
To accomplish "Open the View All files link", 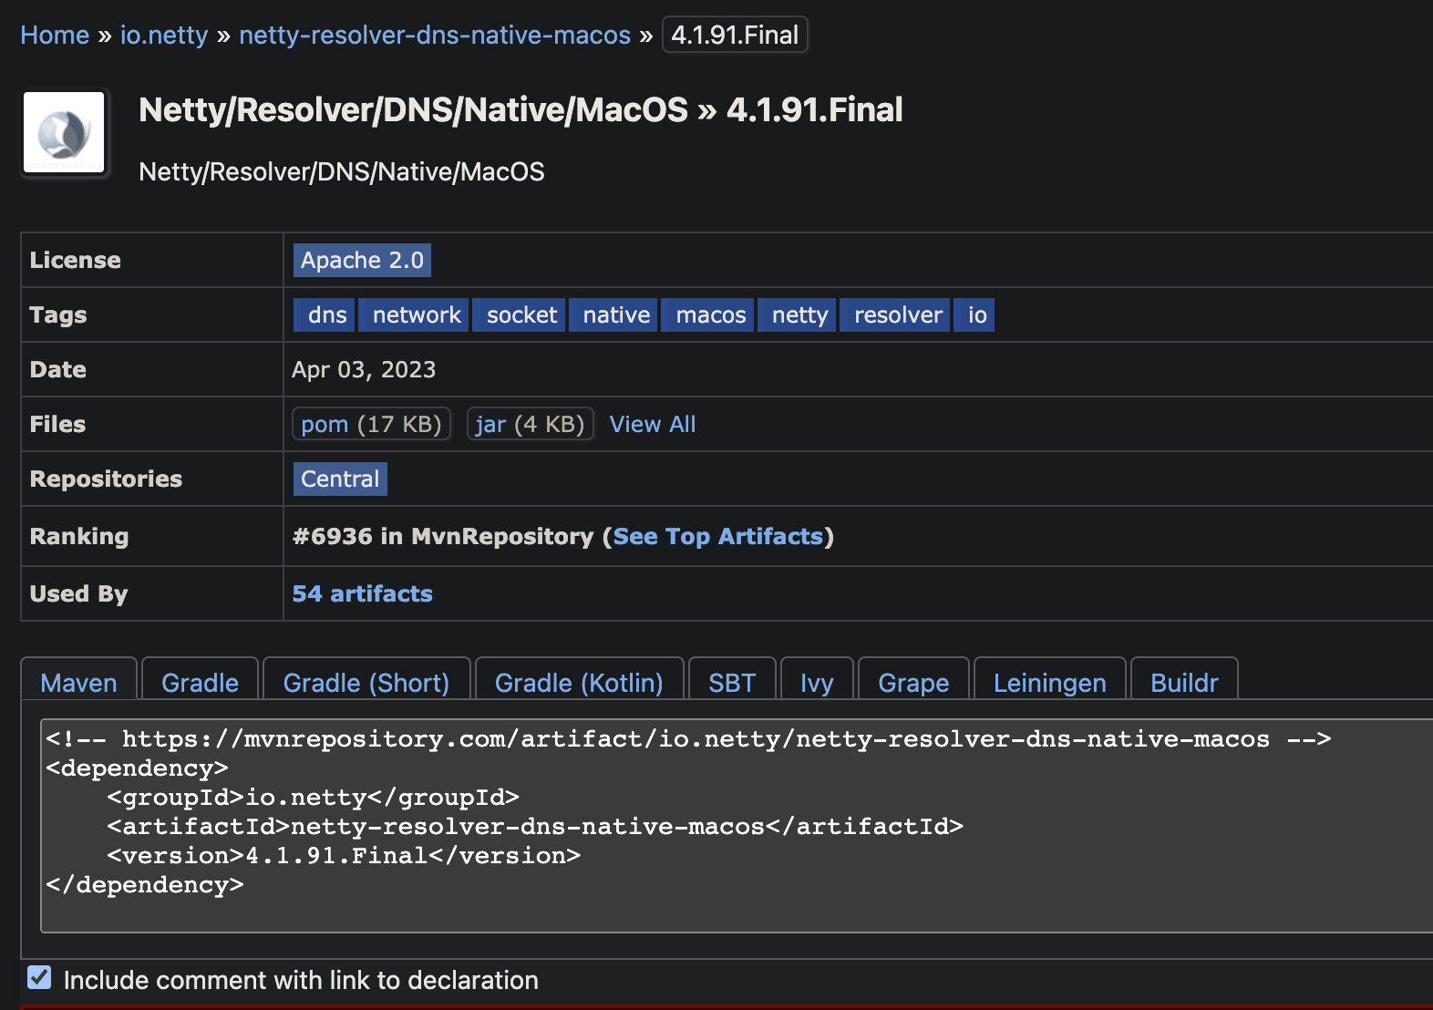I will tap(653, 424).
